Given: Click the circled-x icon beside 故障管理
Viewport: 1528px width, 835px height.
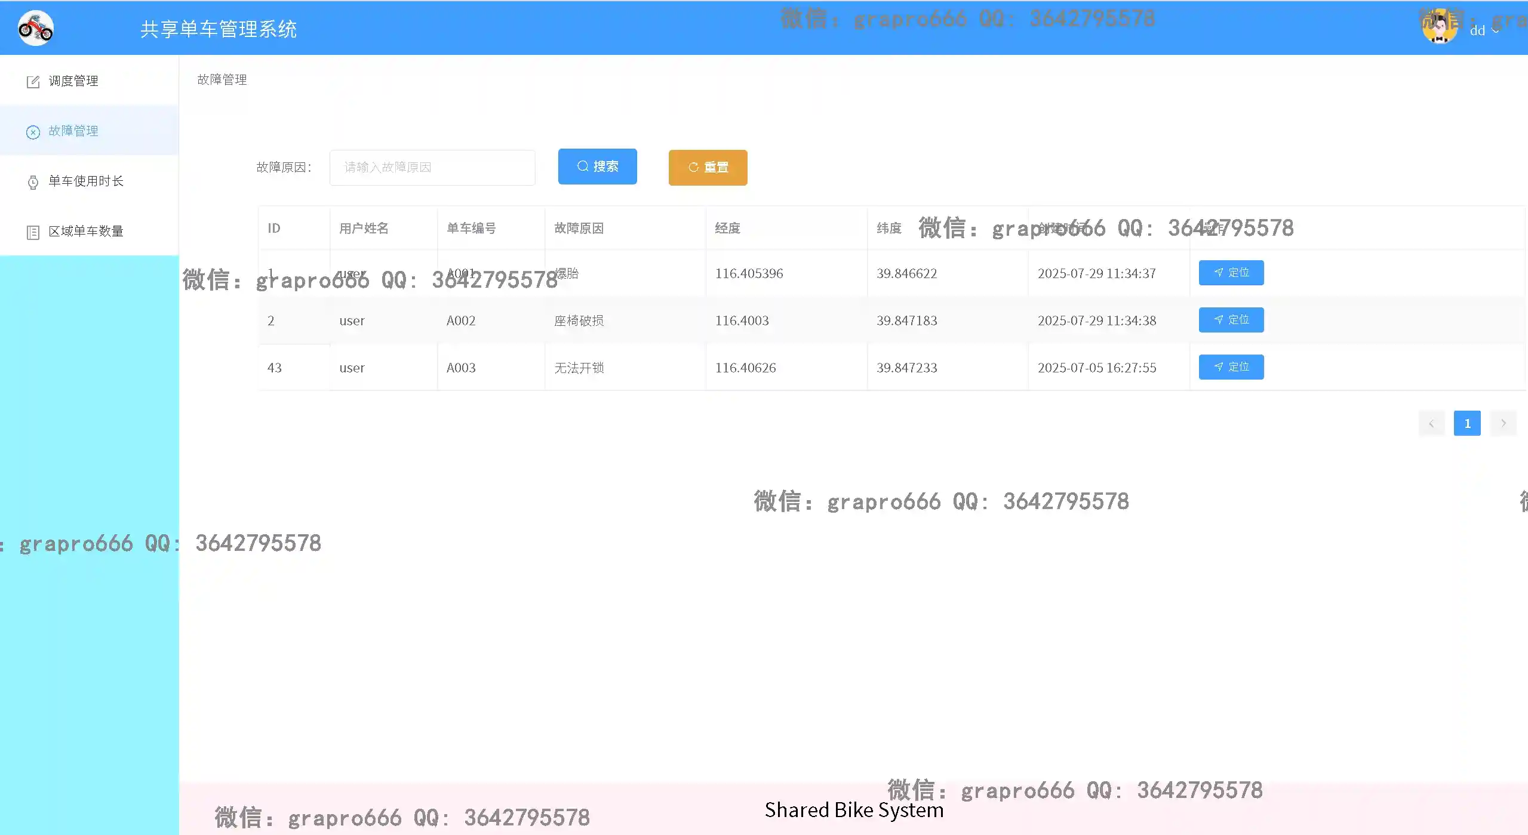Looking at the screenshot, I should (x=33, y=132).
